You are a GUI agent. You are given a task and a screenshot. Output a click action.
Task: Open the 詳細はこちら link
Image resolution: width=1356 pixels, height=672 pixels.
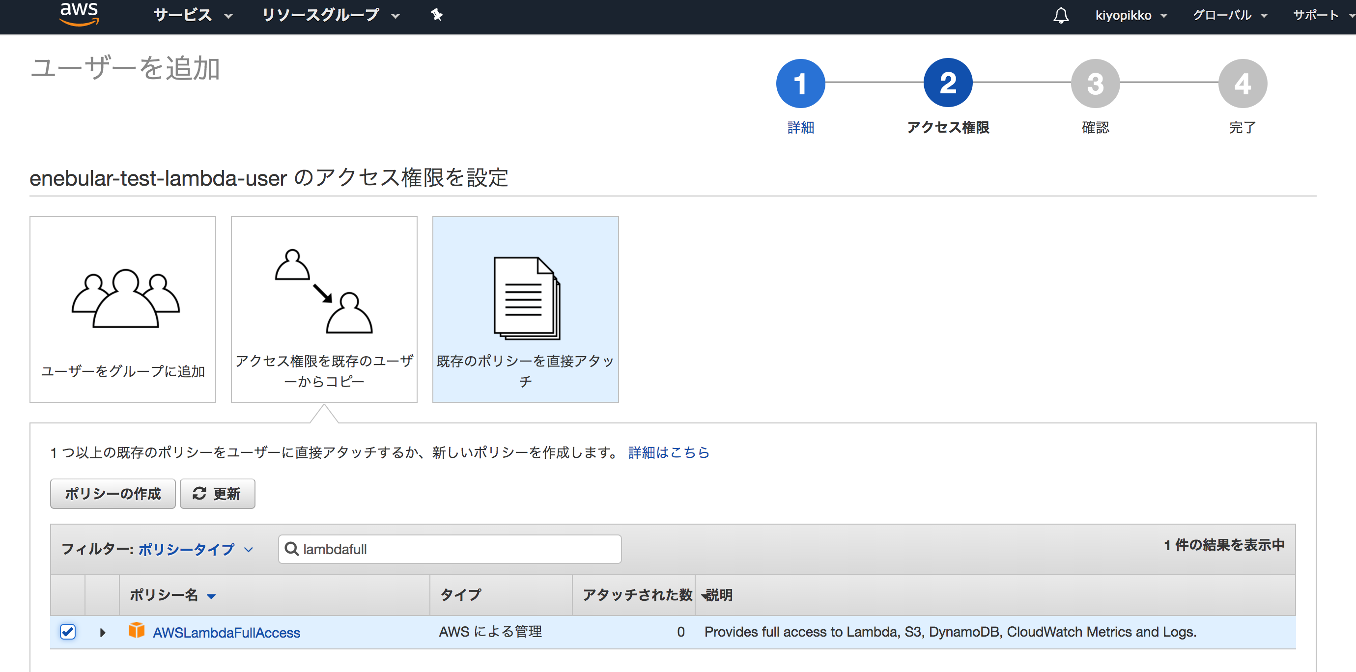(x=669, y=452)
